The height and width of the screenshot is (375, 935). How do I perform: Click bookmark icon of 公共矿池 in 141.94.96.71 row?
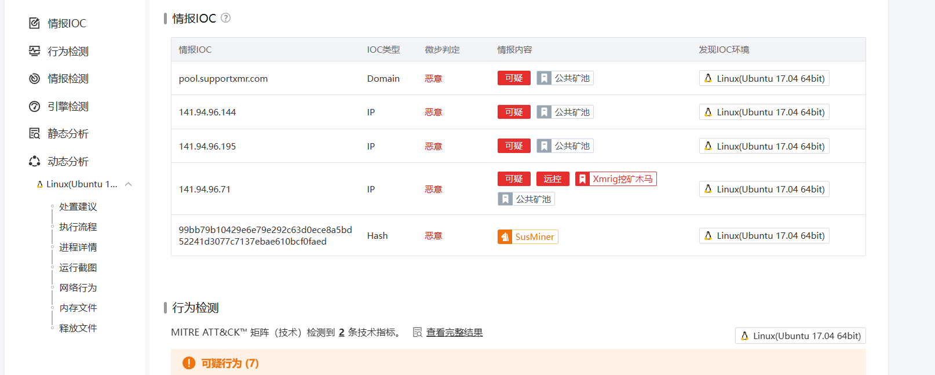(x=505, y=199)
